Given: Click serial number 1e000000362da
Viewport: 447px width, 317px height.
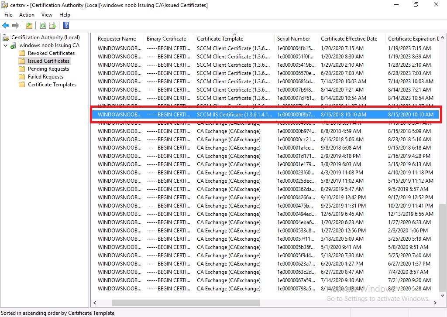Looking at the screenshot, I should tap(296, 189).
